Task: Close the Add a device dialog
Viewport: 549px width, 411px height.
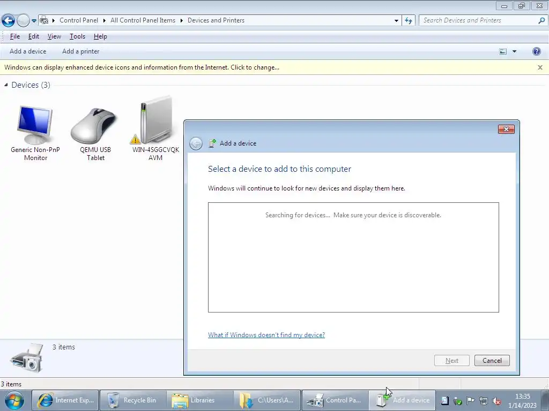Action: click(506, 130)
